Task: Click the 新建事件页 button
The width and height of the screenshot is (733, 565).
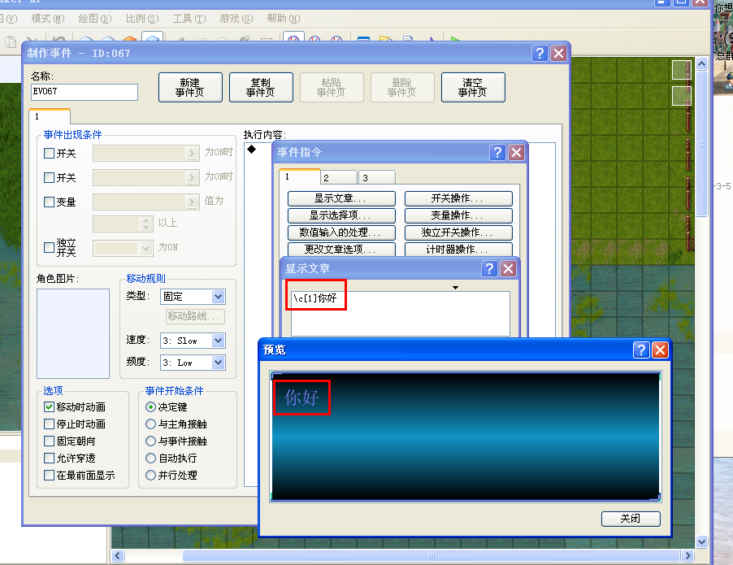Action: click(190, 88)
